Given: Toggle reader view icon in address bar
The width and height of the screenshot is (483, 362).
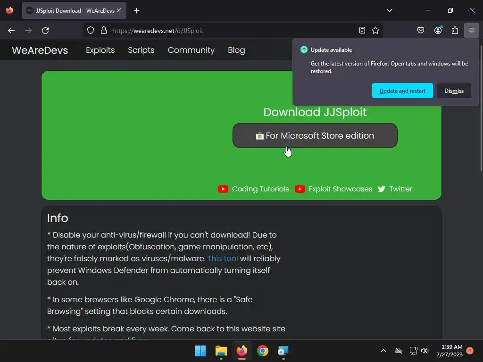Looking at the screenshot, I should 362,30.
